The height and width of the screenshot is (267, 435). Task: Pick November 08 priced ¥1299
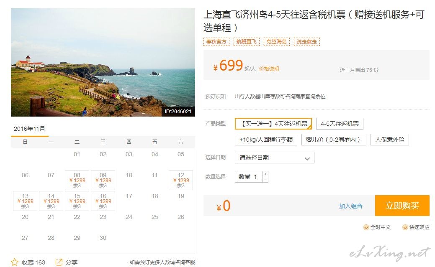[77, 180]
